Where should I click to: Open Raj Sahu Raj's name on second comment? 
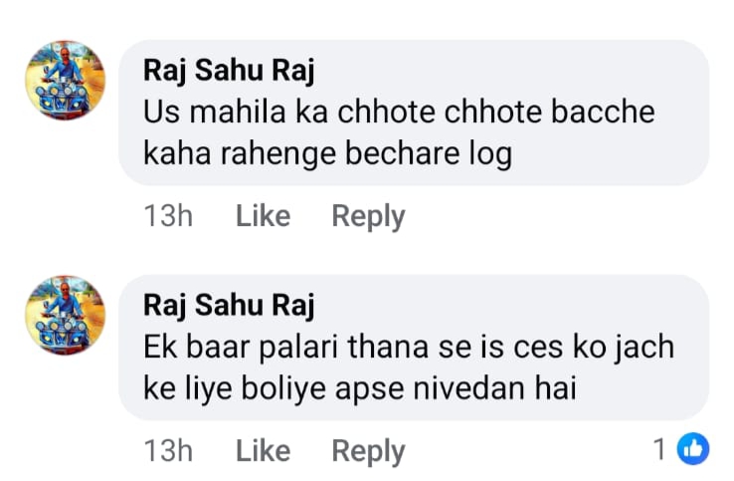coord(229,305)
